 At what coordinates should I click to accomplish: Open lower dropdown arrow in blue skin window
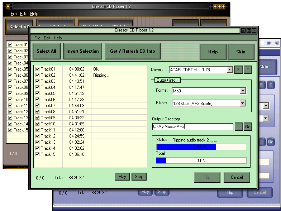(265, 118)
